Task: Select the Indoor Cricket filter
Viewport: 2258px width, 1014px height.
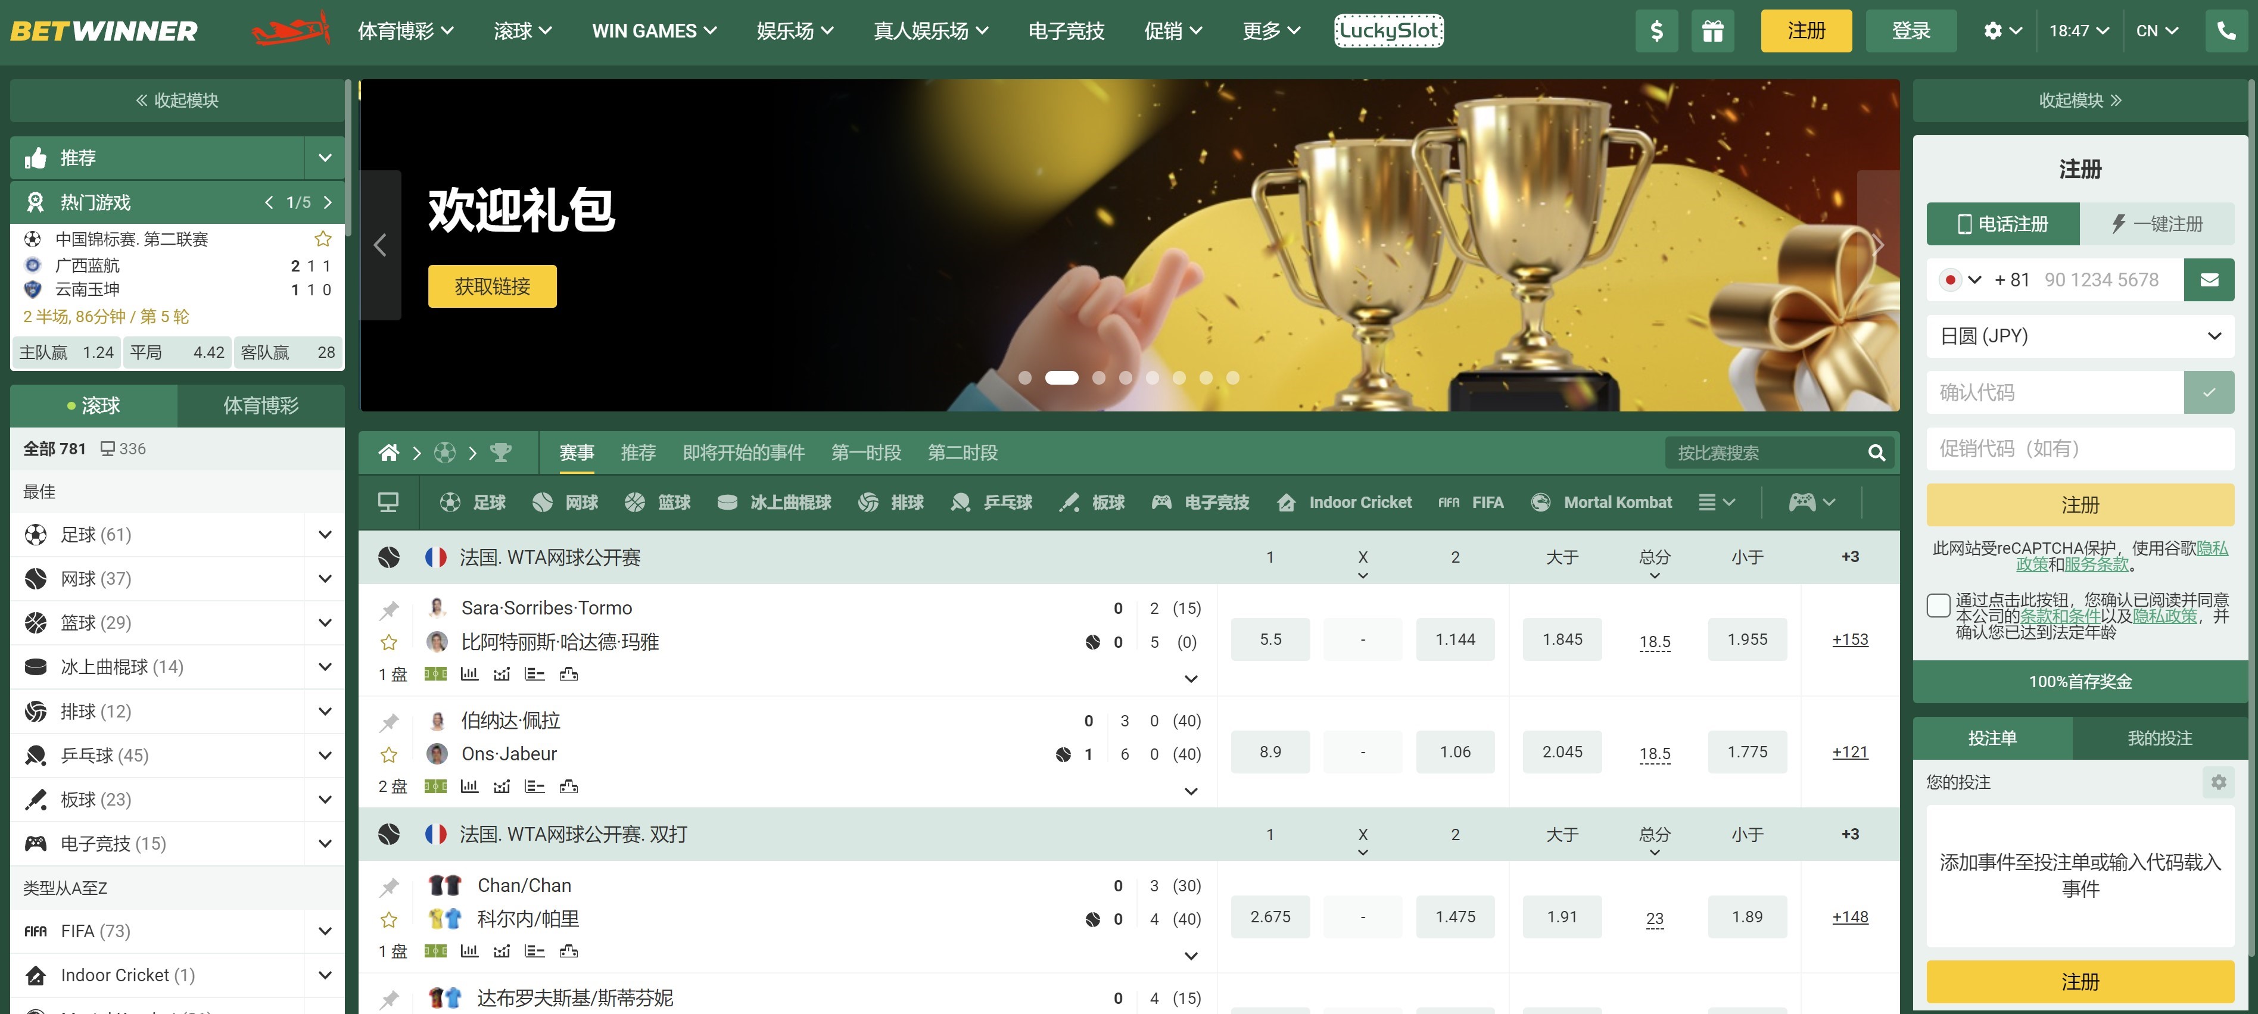Action: coord(1345,502)
